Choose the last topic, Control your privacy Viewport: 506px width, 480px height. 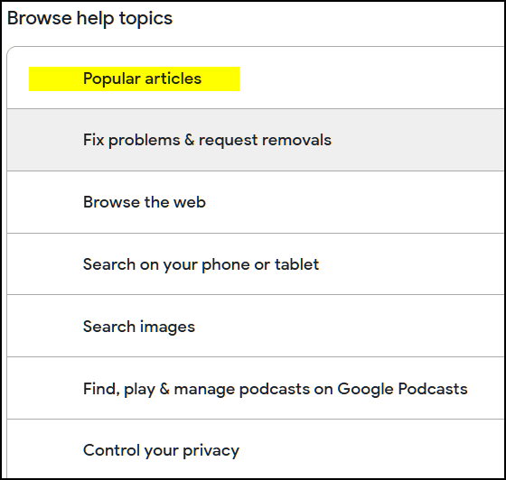[255, 449]
